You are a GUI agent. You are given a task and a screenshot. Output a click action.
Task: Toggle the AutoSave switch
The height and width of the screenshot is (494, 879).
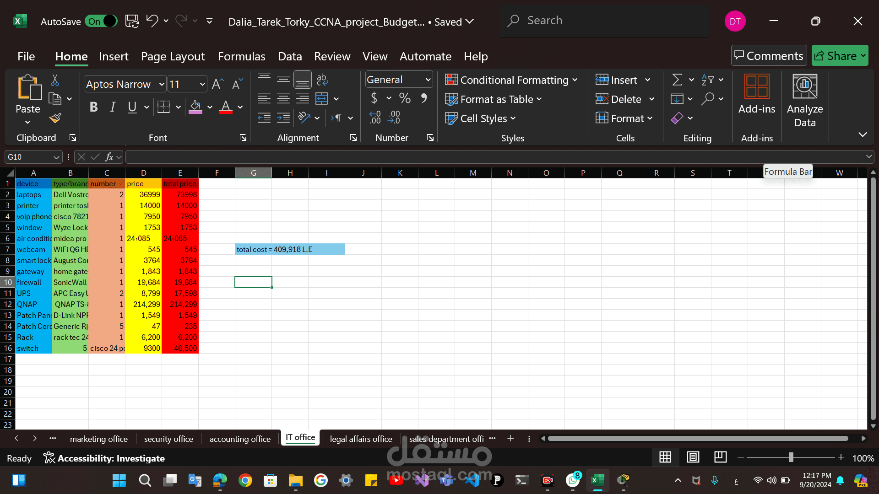[x=101, y=21]
